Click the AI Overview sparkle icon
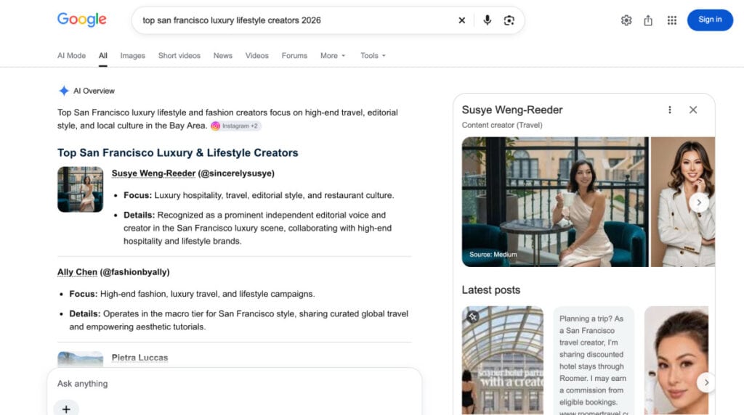 64,91
